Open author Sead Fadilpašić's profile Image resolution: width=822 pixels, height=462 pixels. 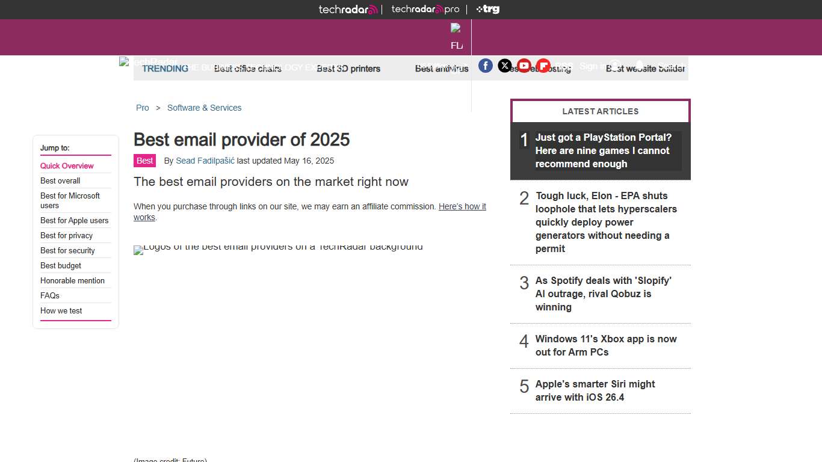[x=205, y=161]
